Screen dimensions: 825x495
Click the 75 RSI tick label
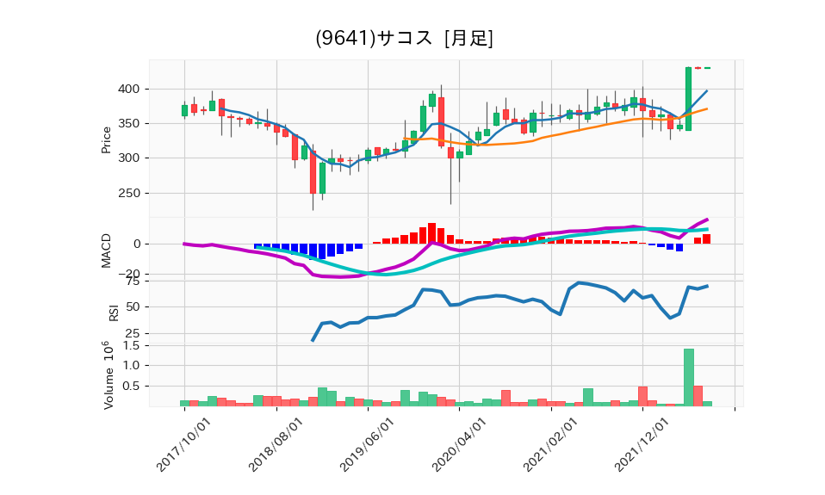(133, 282)
